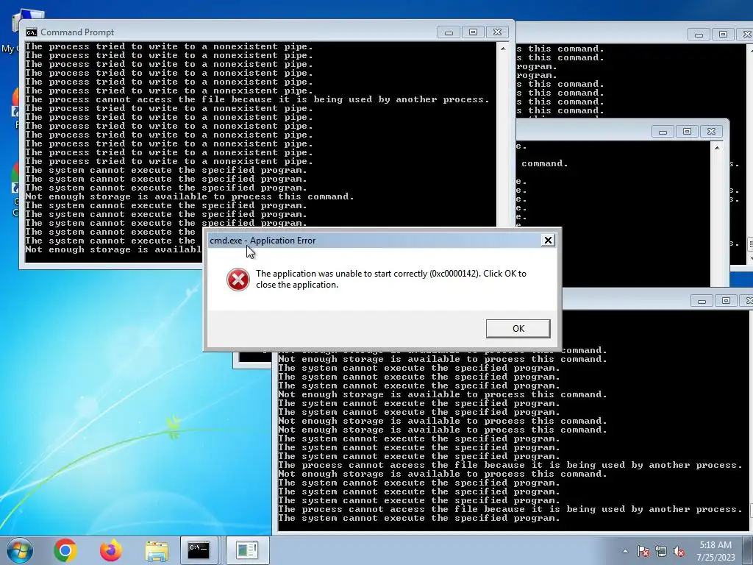Open the network tray icon
The height and width of the screenshot is (565, 753).
(x=661, y=551)
